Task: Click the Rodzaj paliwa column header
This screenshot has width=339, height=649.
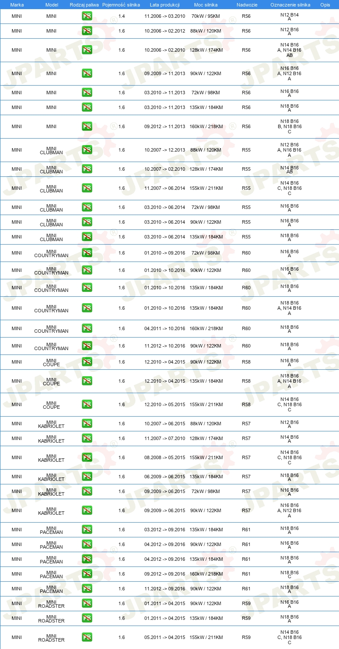Action: pos(84,5)
